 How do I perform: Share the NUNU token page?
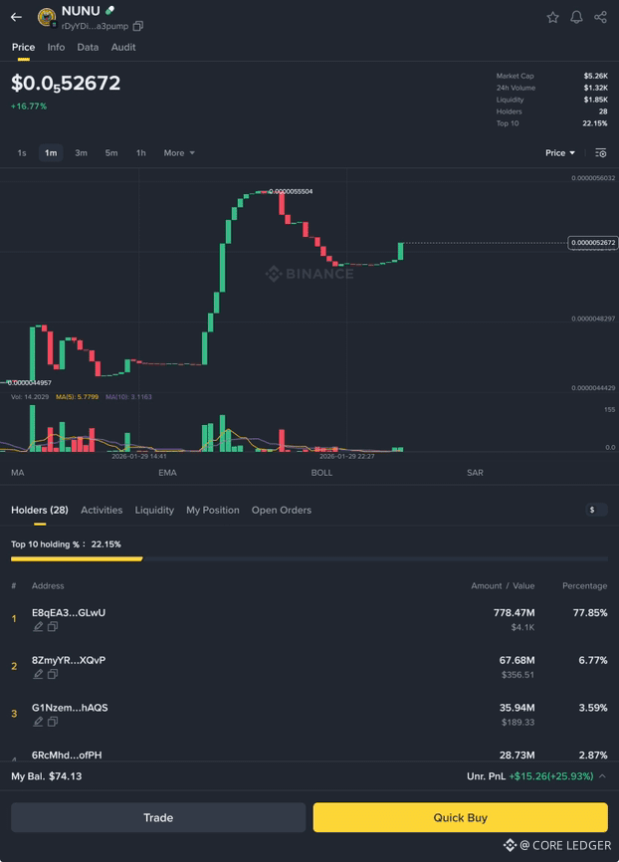tap(600, 17)
